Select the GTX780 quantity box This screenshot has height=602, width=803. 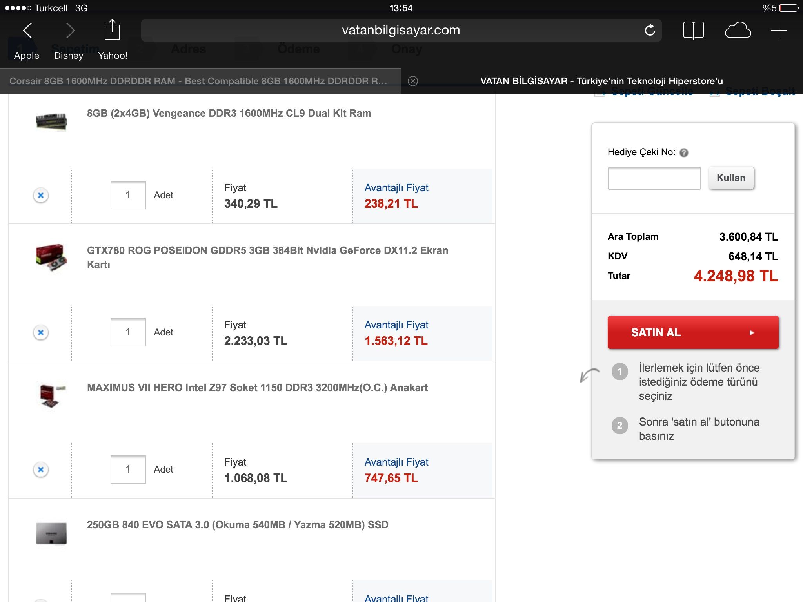pos(128,332)
